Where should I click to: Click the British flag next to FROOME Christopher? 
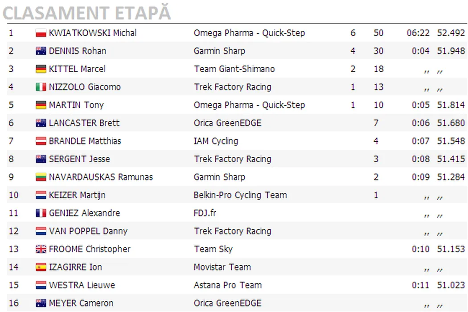[41, 249]
